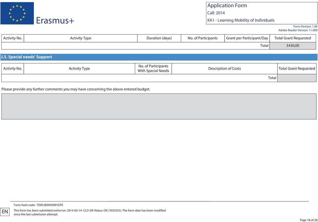Screen dimensions: 318x222
Task: Select the J.5. Special needs' Support heading
Action: pyautogui.click(x=26, y=57)
